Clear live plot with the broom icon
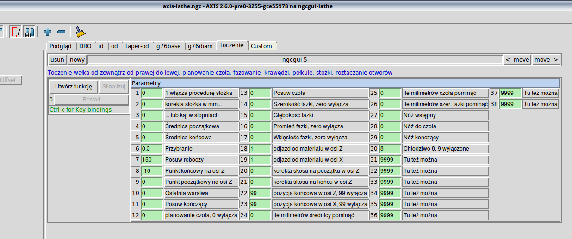This screenshot has width=572, height=239. click(x=81, y=32)
